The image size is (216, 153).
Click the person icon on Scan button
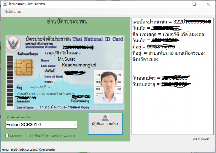pyautogui.click(x=105, y=118)
